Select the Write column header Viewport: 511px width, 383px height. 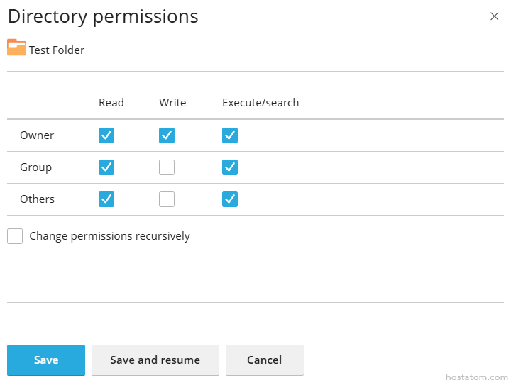click(x=172, y=103)
